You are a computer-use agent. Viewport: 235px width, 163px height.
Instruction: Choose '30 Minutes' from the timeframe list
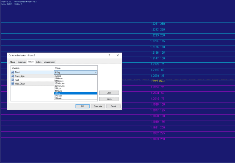tap(76, 86)
